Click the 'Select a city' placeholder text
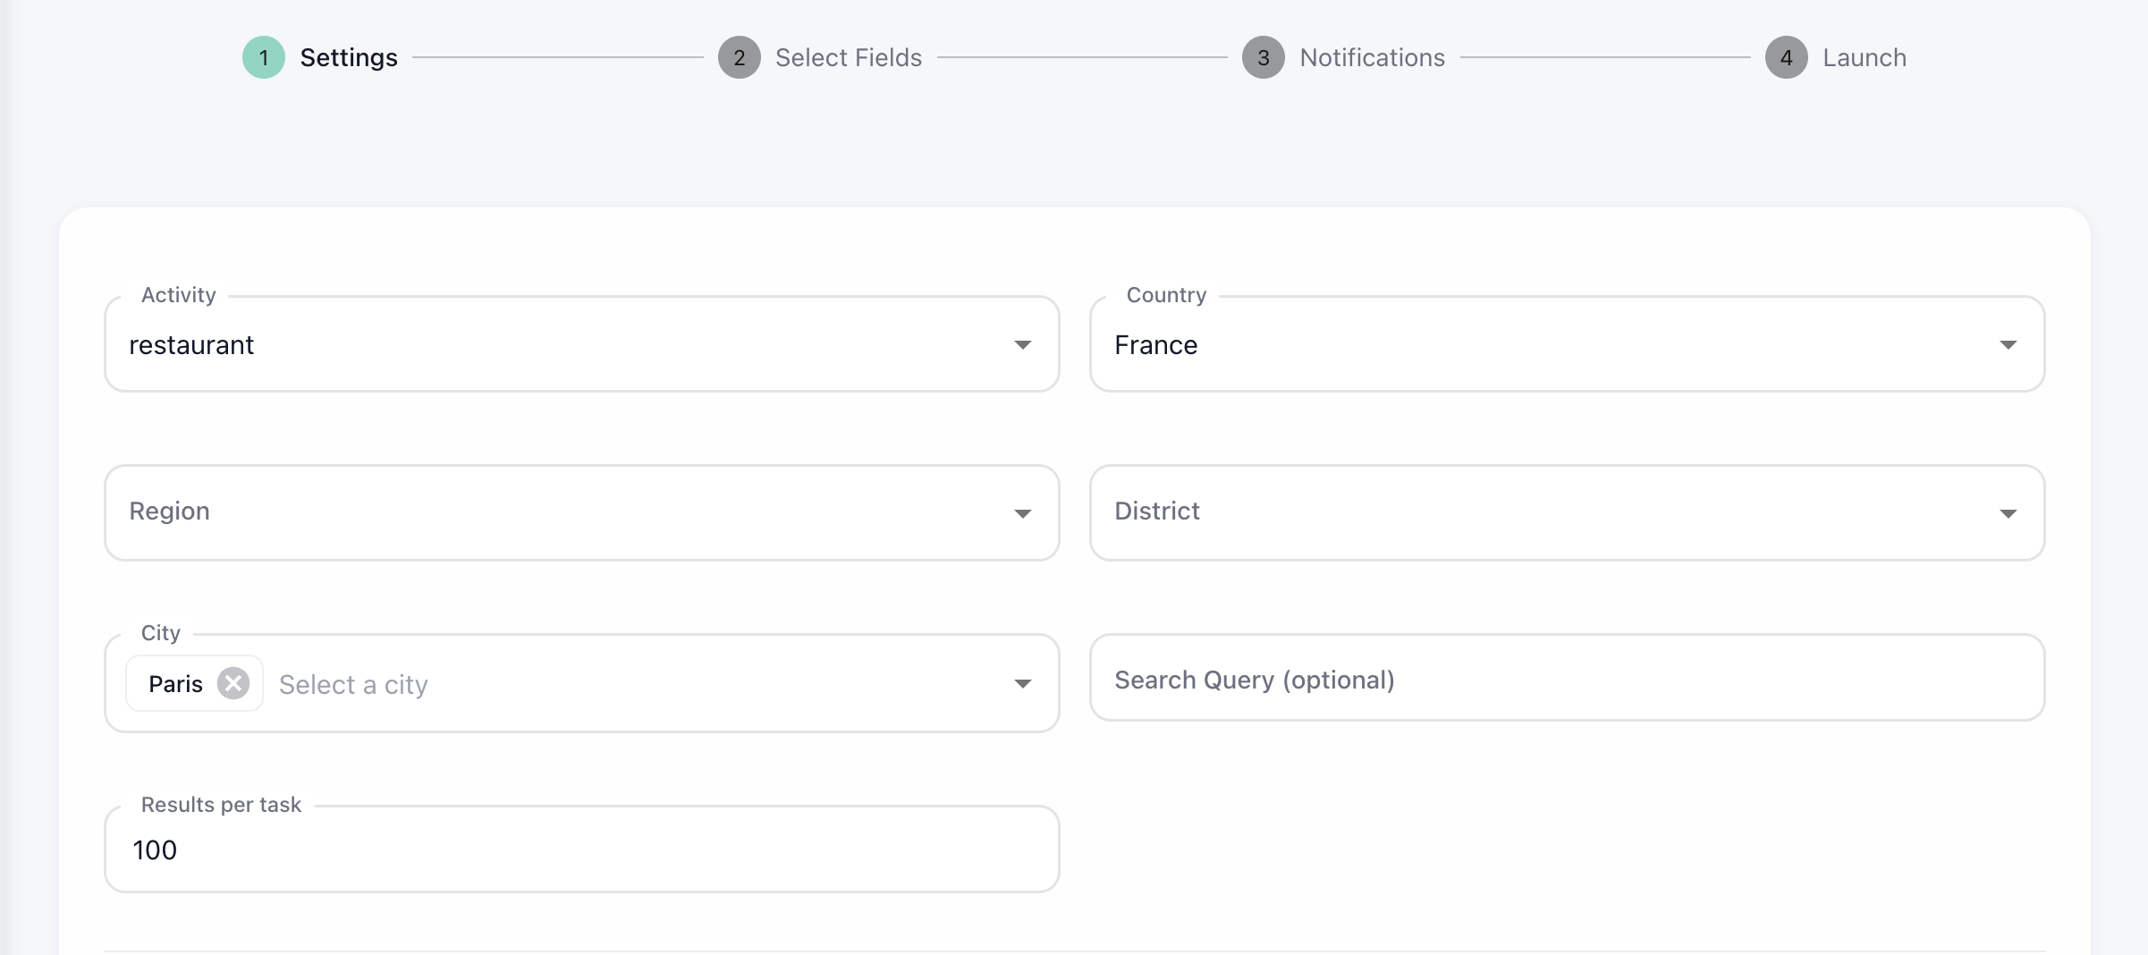Image resolution: width=2148 pixels, height=955 pixels. pyautogui.click(x=353, y=685)
